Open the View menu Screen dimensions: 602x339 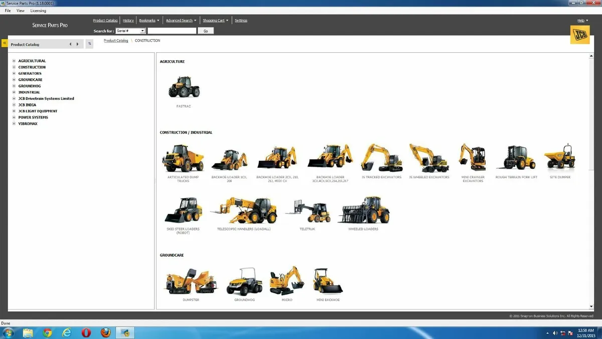21,11
